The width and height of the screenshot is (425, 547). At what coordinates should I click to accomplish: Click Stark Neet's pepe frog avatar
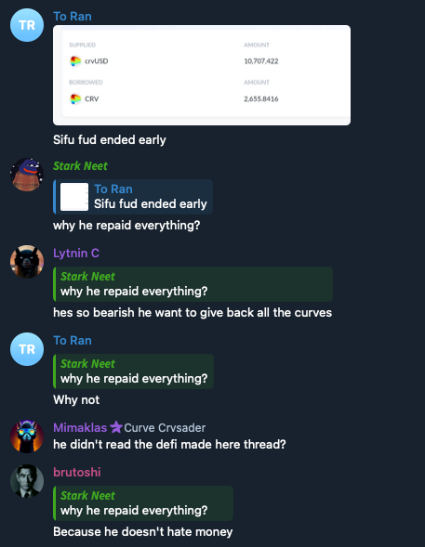[27, 175]
